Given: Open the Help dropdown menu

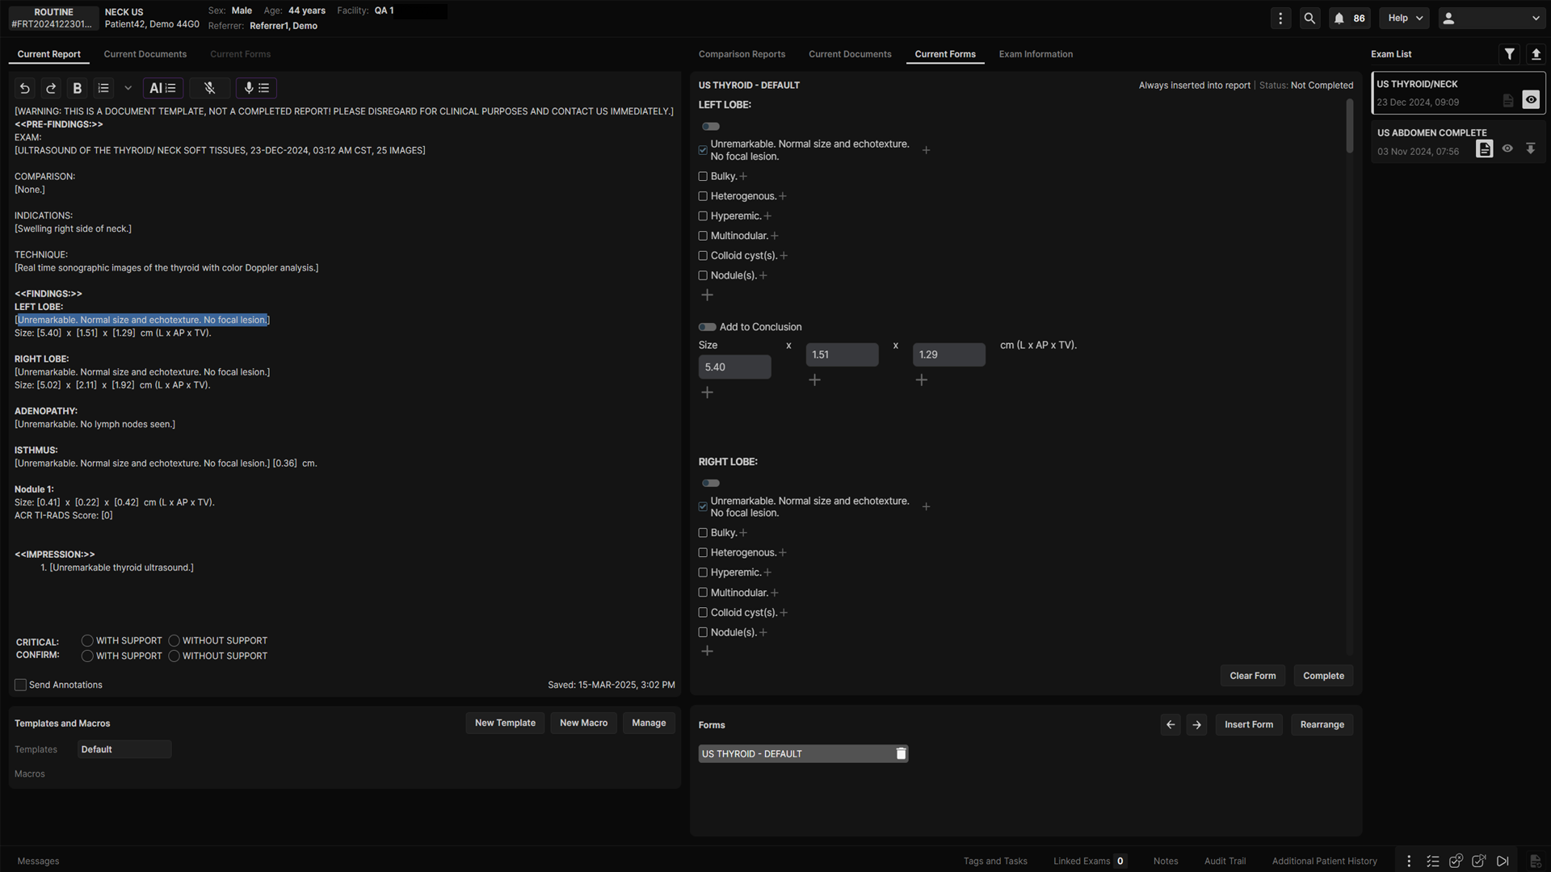Looking at the screenshot, I should click(x=1405, y=18).
